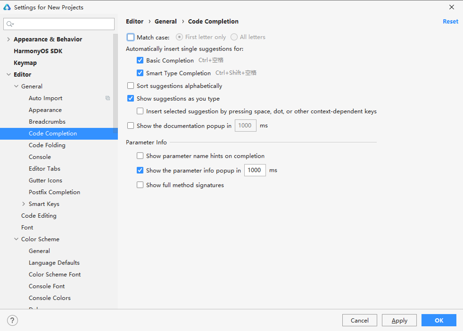
Task: Enable the Match case checkbox
Action: (x=131, y=37)
